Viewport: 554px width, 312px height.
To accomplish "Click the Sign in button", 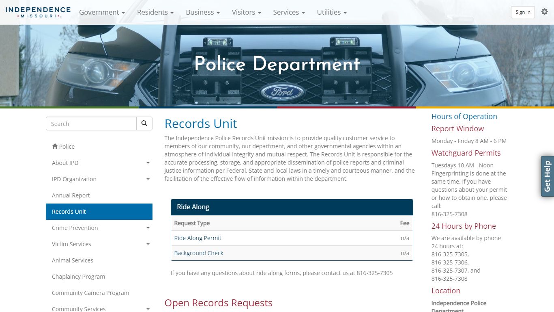I will pos(523,12).
